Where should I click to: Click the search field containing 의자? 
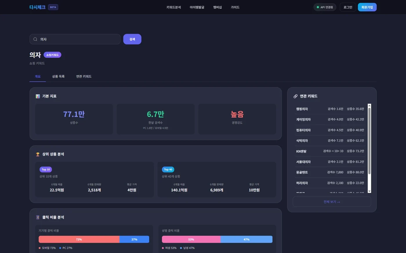[x=75, y=39]
